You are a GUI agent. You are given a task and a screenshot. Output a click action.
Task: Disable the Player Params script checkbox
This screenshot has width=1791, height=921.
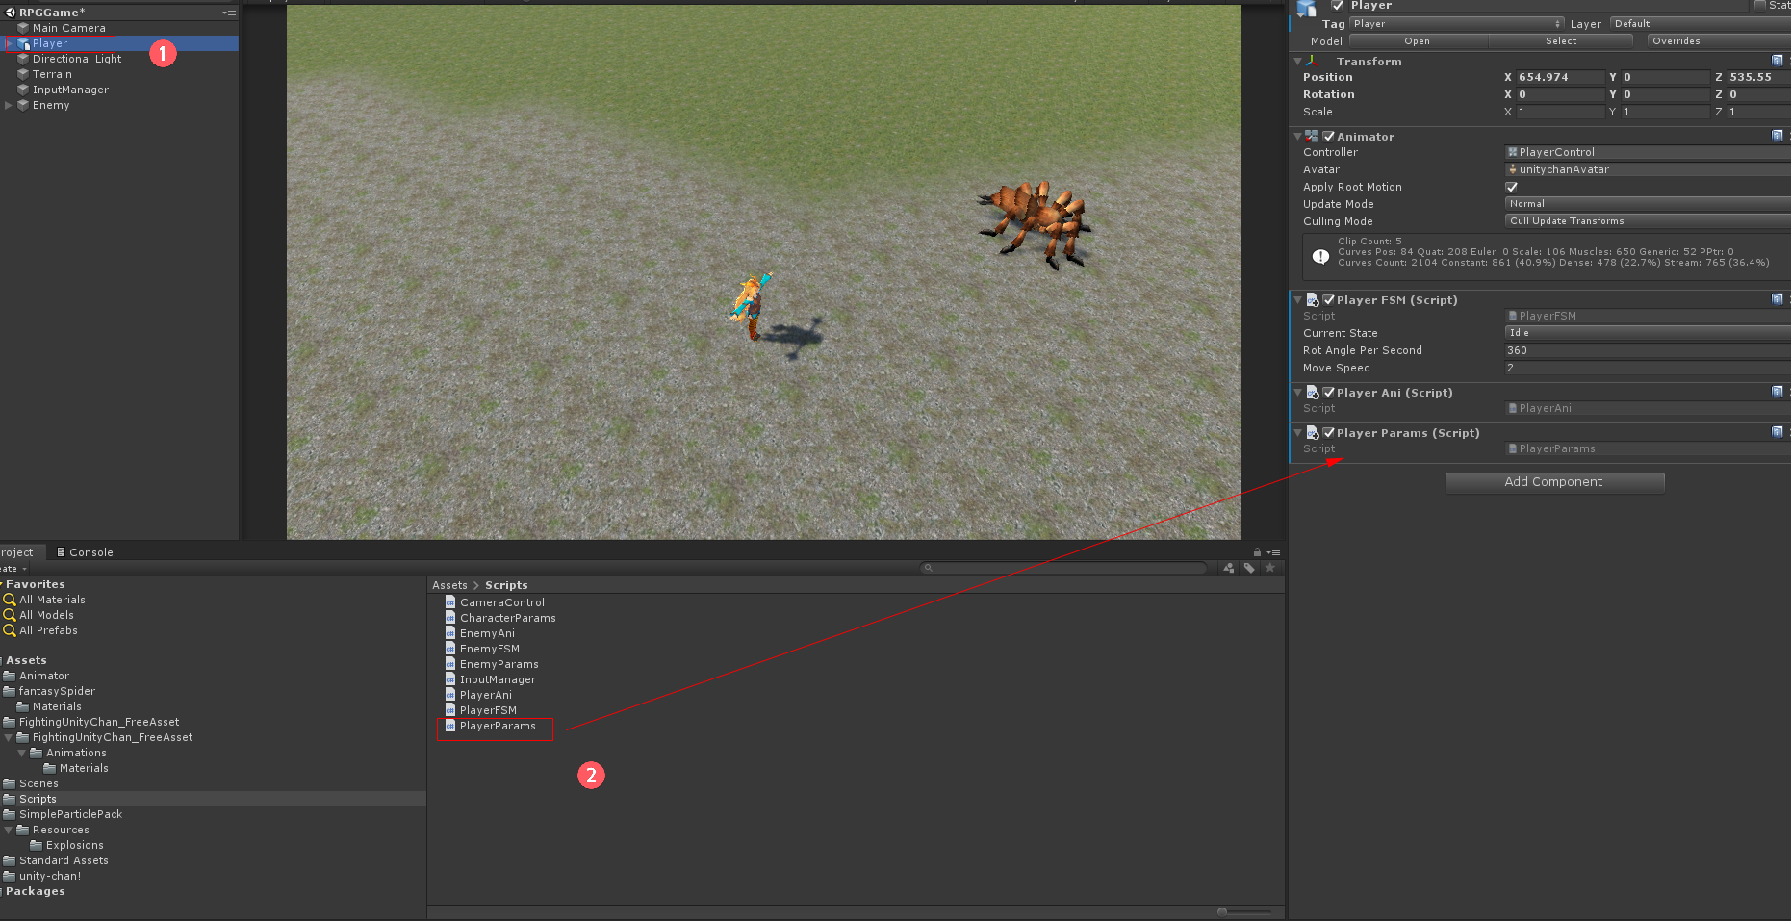[1329, 433]
